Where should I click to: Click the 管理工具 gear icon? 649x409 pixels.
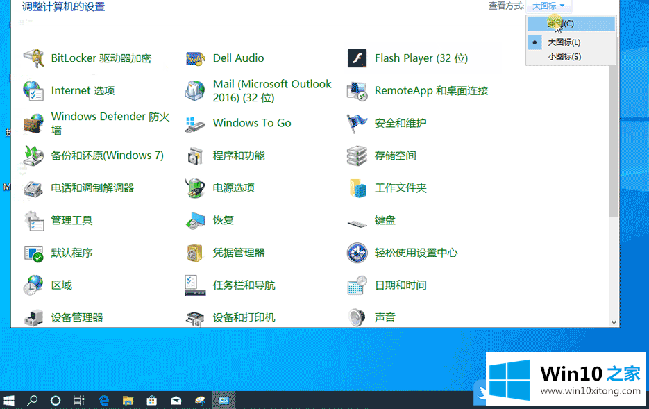[x=33, y=220]
